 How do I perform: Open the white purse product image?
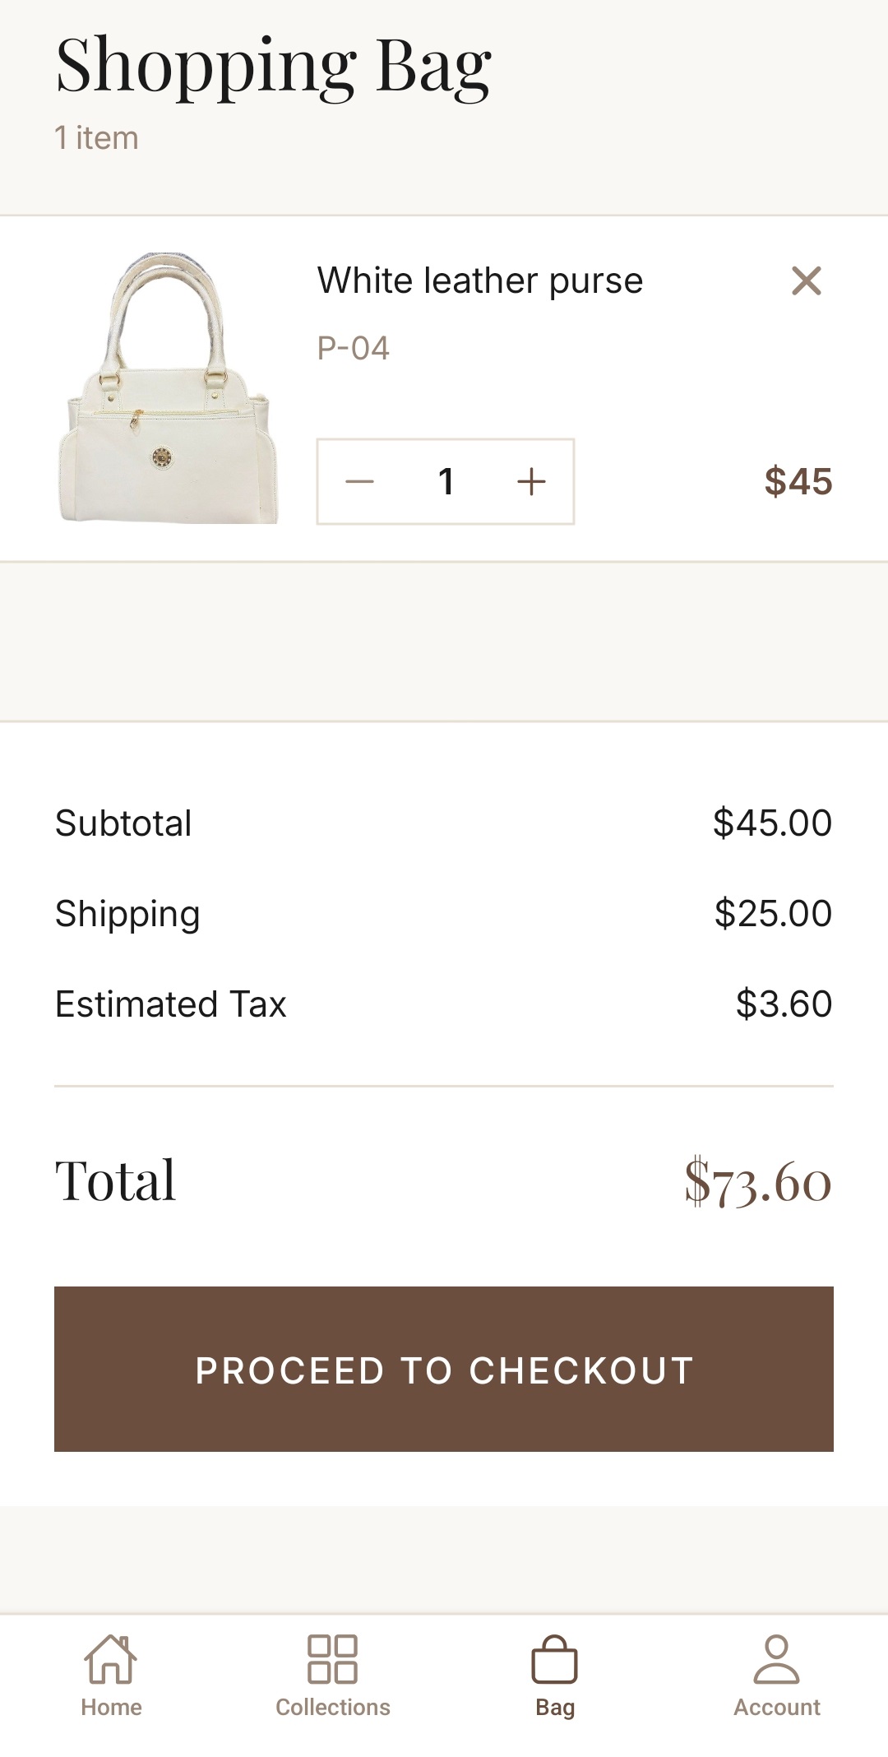pyautogui.click(x=168, y=388)
